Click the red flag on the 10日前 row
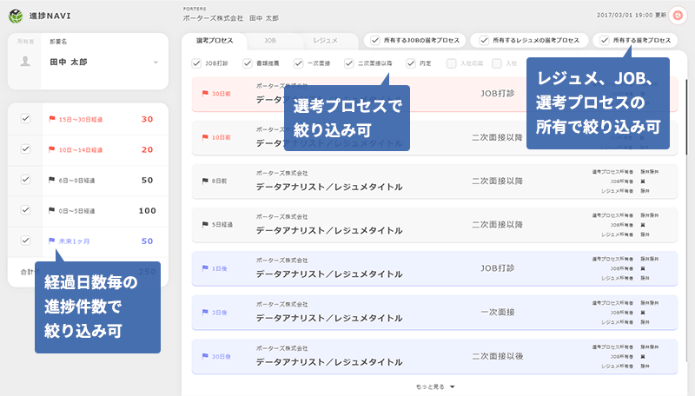 (x=205, y=137)
